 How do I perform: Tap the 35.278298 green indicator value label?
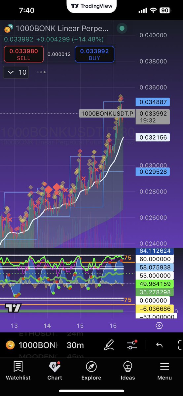155,292
